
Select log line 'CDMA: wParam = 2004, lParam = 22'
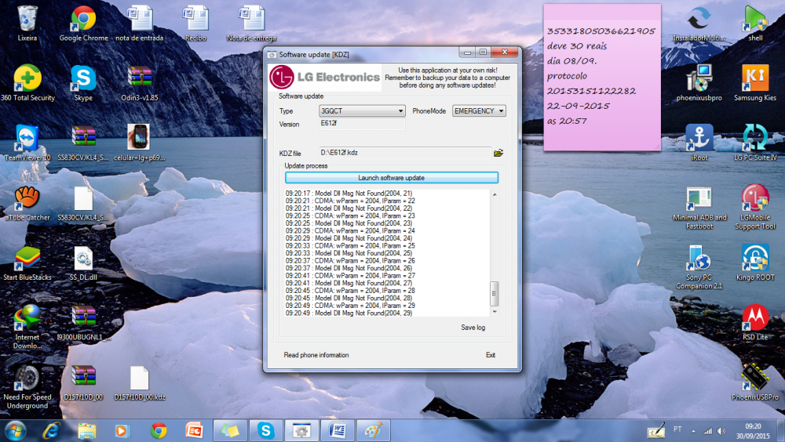(x=350, y=201)
